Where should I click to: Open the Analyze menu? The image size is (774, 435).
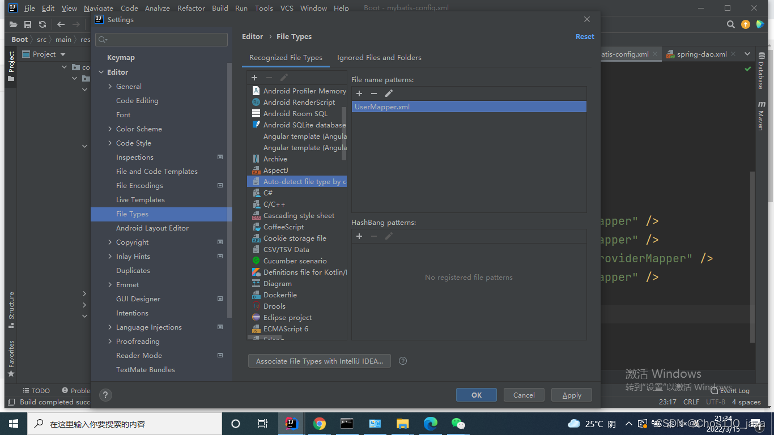pyautogui.click(x=158, y=8)
